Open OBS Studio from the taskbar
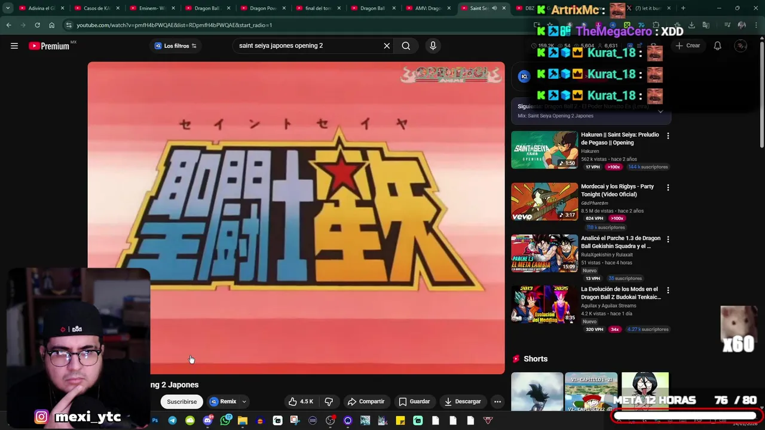This screenshot has width=765, height=430. coord(330,421)
